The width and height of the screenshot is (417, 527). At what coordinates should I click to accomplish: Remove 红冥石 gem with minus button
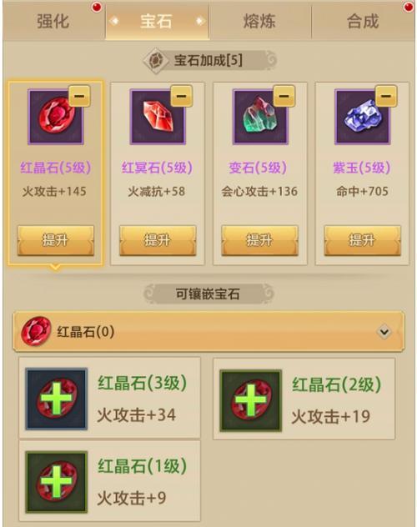[182, 96]
